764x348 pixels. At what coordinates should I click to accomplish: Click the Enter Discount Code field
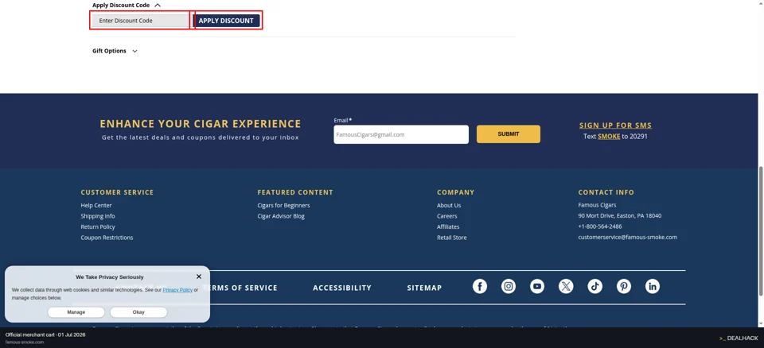140,21
